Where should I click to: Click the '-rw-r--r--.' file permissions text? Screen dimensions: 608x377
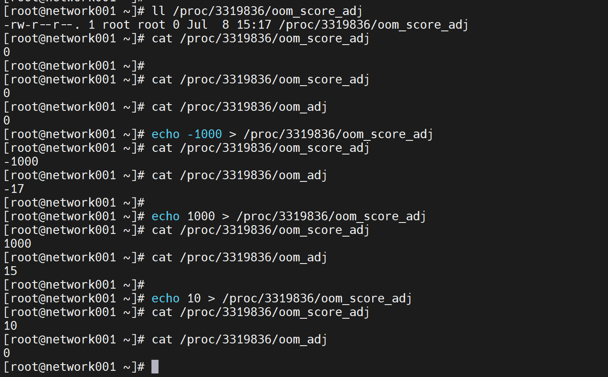pos(42,25)
